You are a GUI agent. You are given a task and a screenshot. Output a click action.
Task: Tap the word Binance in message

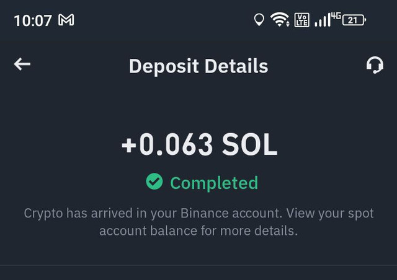tap(205, 213)
